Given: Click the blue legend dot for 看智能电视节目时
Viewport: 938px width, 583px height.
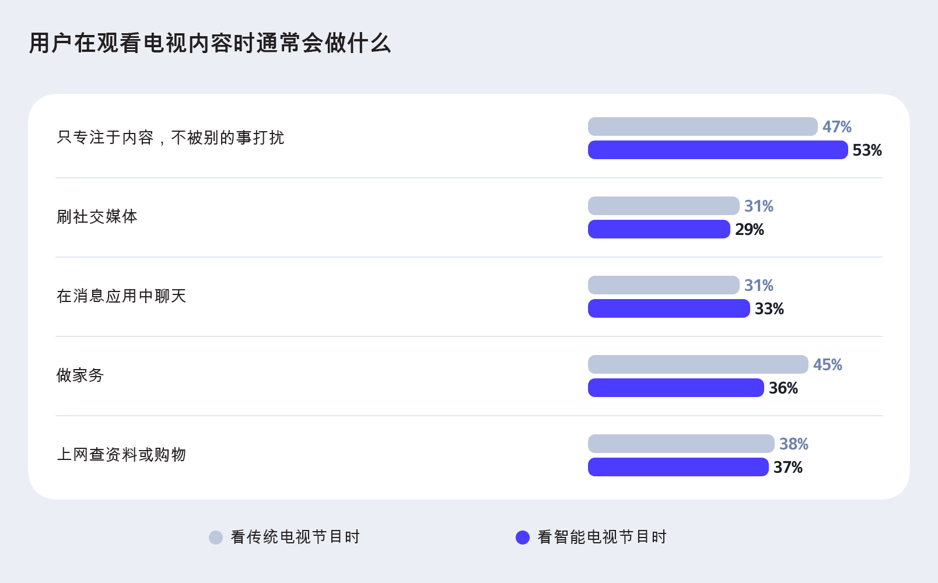Looking at the screenshot, I should coord(523,538).
